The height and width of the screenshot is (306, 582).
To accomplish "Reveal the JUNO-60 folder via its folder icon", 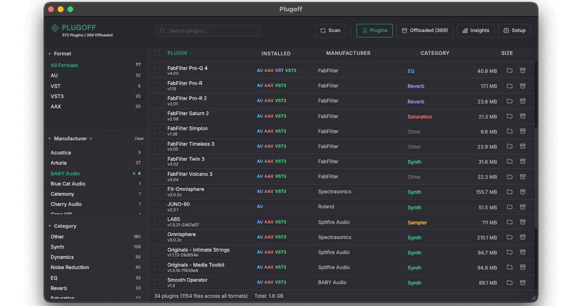I will tap(509, 207).
